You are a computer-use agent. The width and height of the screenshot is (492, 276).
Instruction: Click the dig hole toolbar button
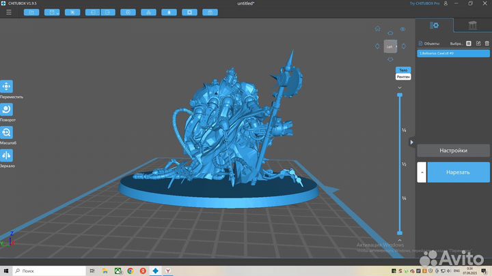pos(189,12)
